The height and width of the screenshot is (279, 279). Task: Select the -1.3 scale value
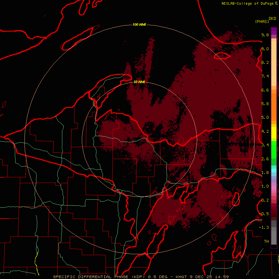click(264, 228)
